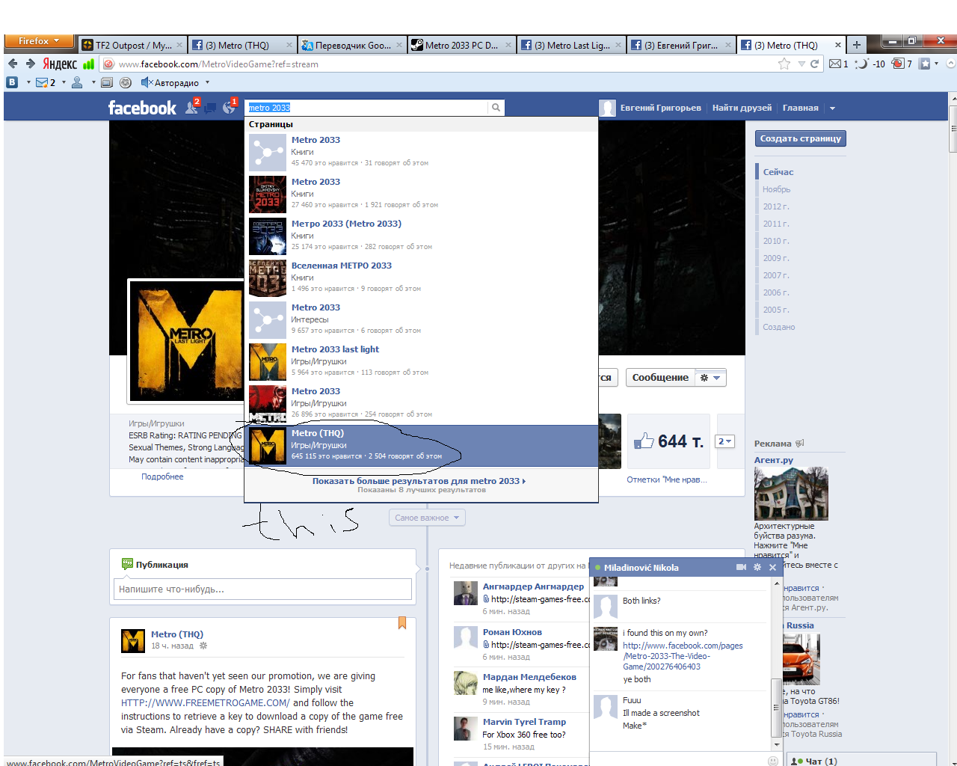This screenshot has height=766, width=957.
Task: Click the person silhouette toolbar icon
Action: point(77,82)
